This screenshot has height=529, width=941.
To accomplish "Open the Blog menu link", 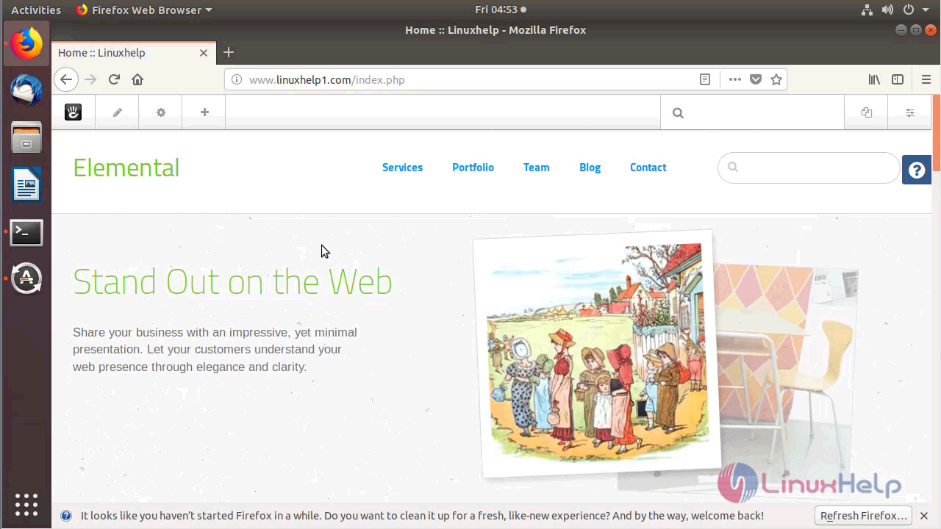I will (590, 168).
